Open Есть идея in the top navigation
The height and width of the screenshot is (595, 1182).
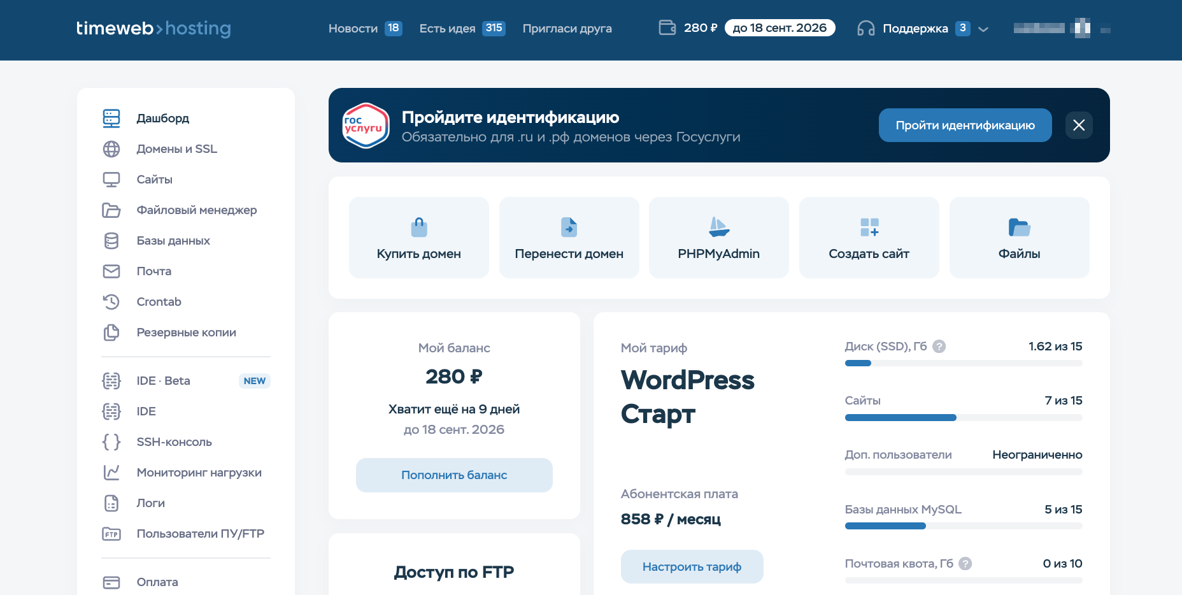coord(447,28)
